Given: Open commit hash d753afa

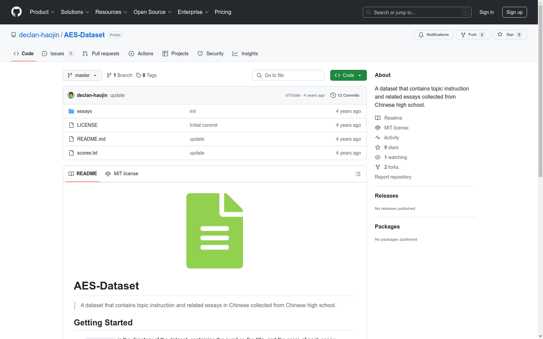Looking at the screenshot, I should (x=293, y=95).
